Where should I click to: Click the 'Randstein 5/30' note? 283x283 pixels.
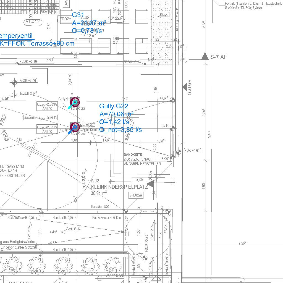[x=100, y=206]
